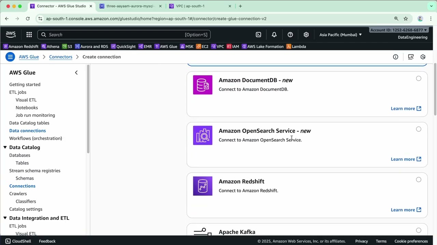Go to Connectors breadcrumb link
Image resolution: width=437 pixels, height=245 pixels.
pos(61,57)
